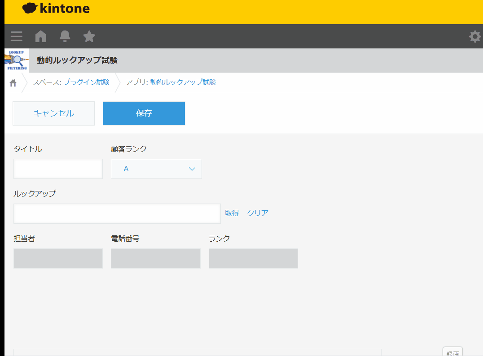Screen dimensions: 483x356
Task: Click the 動的ルックアップ試験 app title
Action: (77, 61)
